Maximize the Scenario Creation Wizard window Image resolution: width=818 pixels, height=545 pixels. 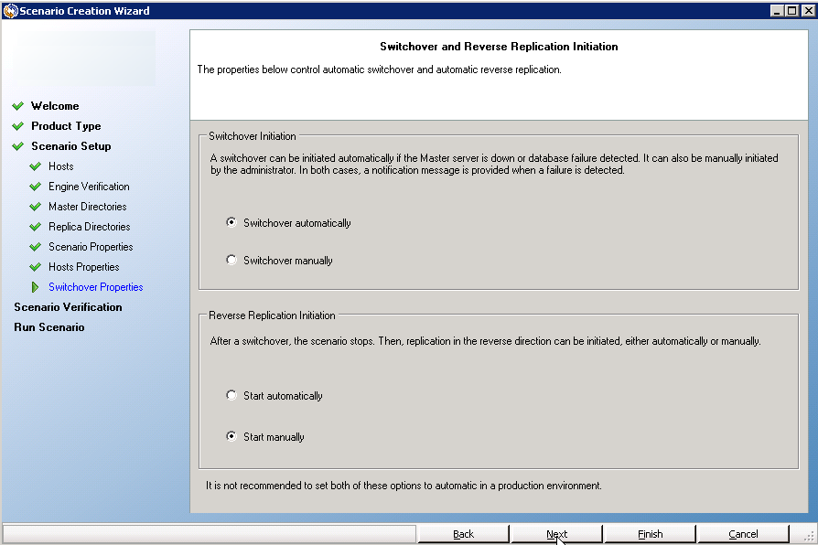[x=791, y=10]
